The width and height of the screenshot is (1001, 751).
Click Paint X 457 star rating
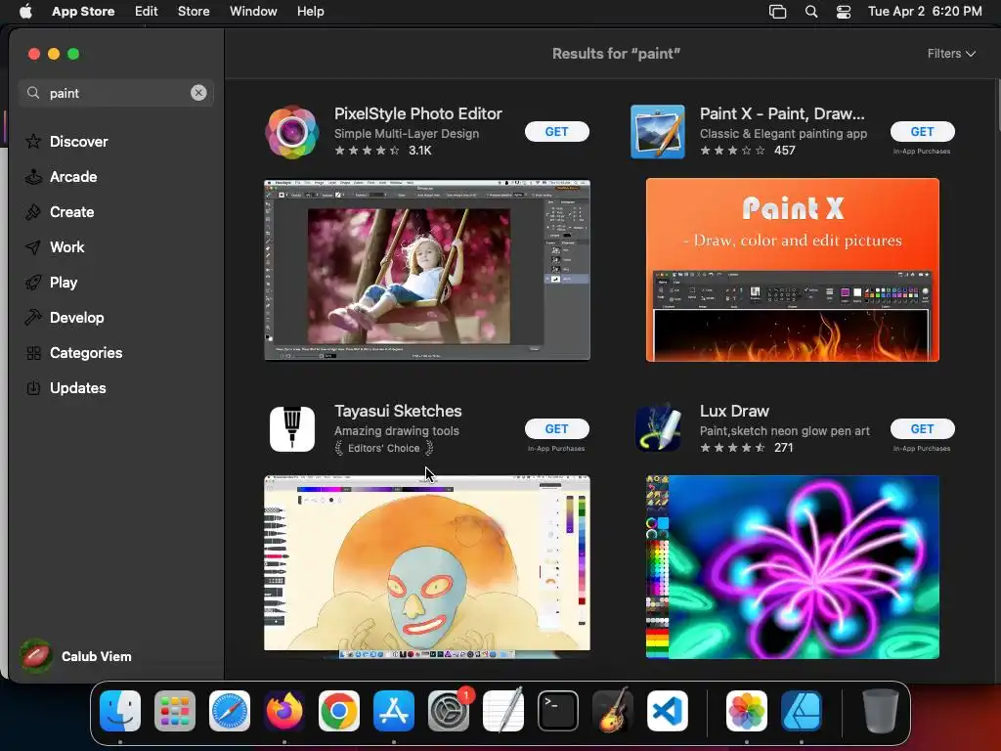[x=748, y=151]
